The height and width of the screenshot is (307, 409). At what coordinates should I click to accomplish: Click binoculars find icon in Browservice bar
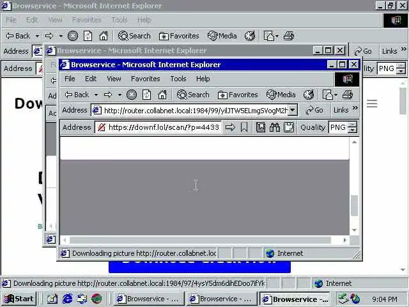275,127
